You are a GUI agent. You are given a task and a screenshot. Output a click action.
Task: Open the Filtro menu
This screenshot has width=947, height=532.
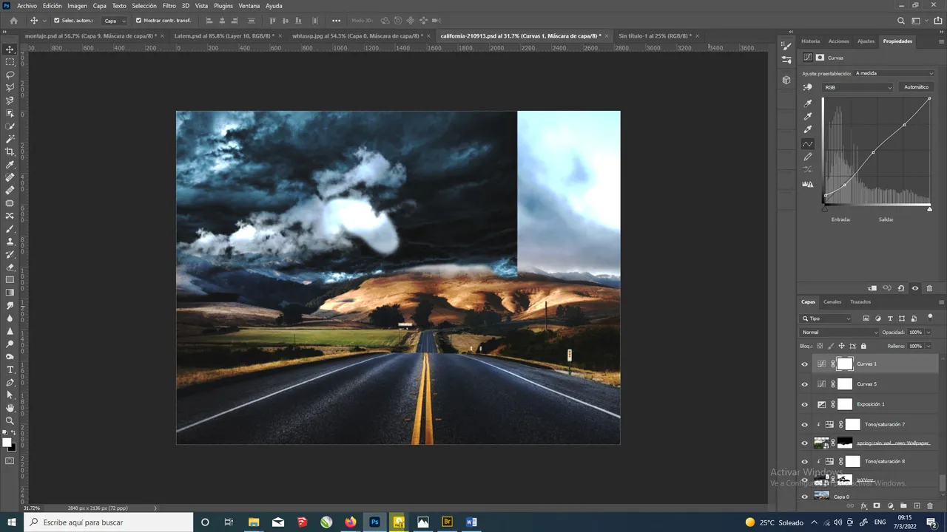169,6
